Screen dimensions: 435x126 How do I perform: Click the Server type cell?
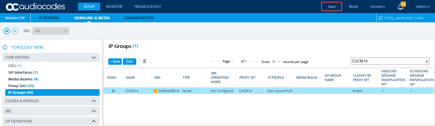click(x=193, y=91)
